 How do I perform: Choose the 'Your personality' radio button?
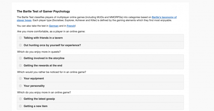(x=20, y=86)
